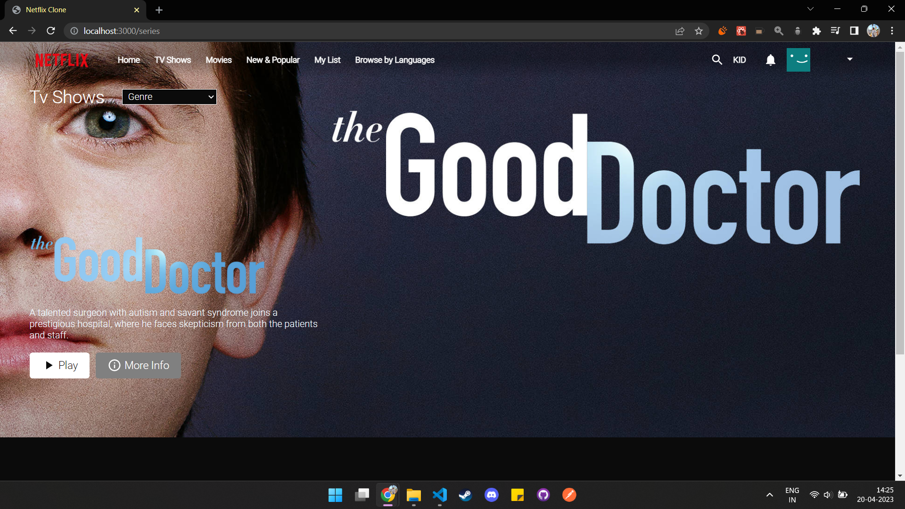Click the magnifier extension icon

pyautogui.click(x=779, y=31)
